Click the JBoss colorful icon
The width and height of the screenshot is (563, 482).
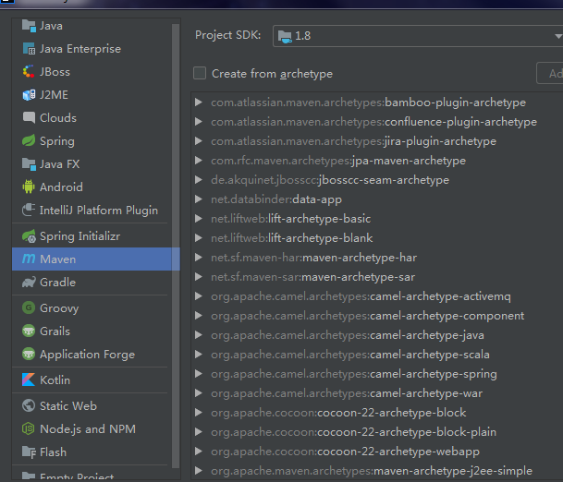click(29, 72)
